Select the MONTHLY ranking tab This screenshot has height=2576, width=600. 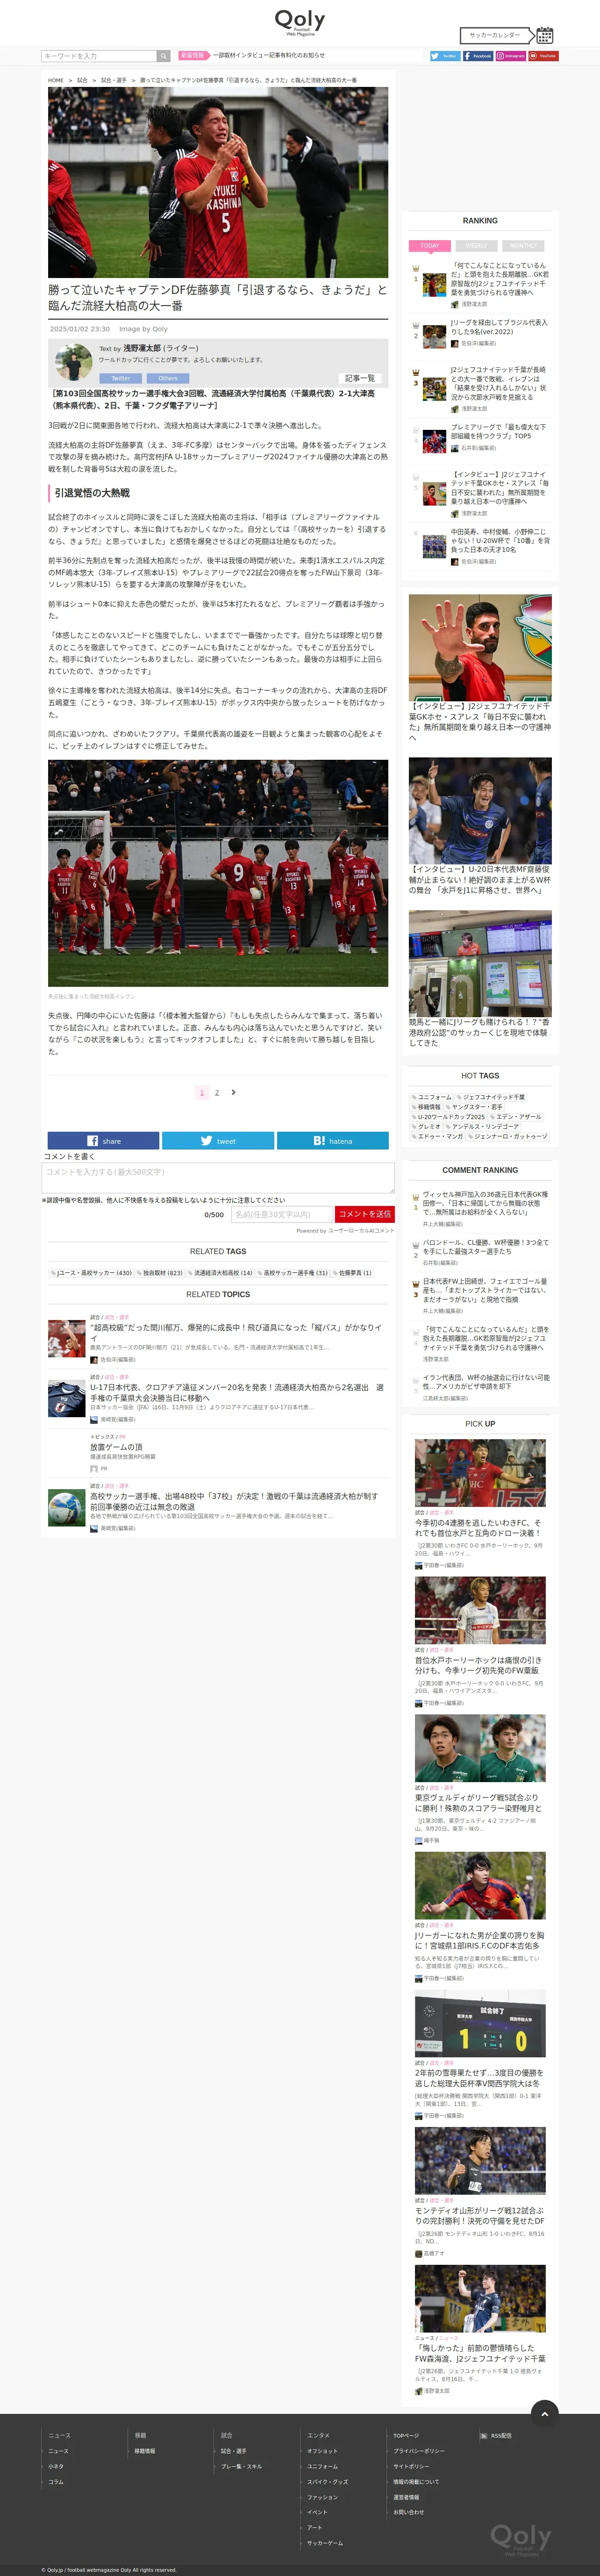523,245
